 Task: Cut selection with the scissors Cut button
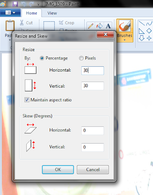tap(26, 23)
